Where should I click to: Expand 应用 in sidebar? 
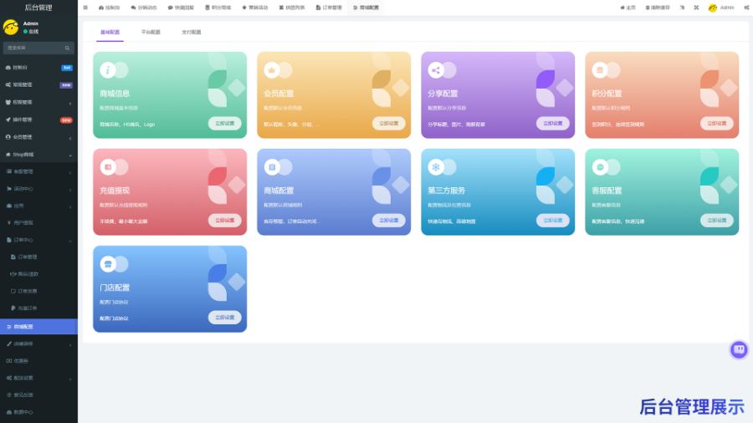coord(38,206)
